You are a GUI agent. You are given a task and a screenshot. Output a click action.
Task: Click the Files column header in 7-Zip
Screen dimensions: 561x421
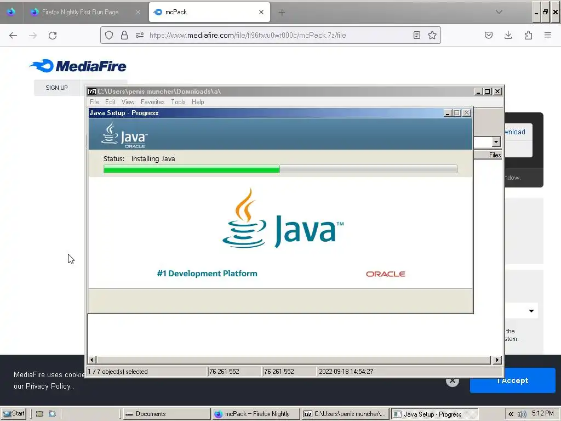(488, 155)
